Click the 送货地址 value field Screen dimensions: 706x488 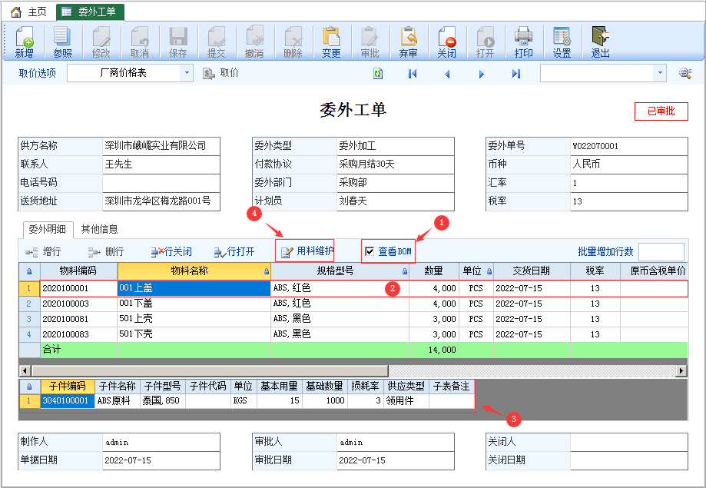pos(161,201)
